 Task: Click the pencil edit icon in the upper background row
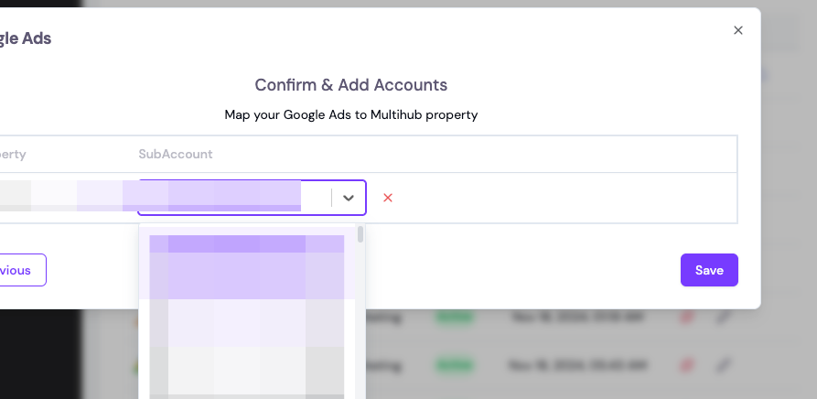[724, 317]
